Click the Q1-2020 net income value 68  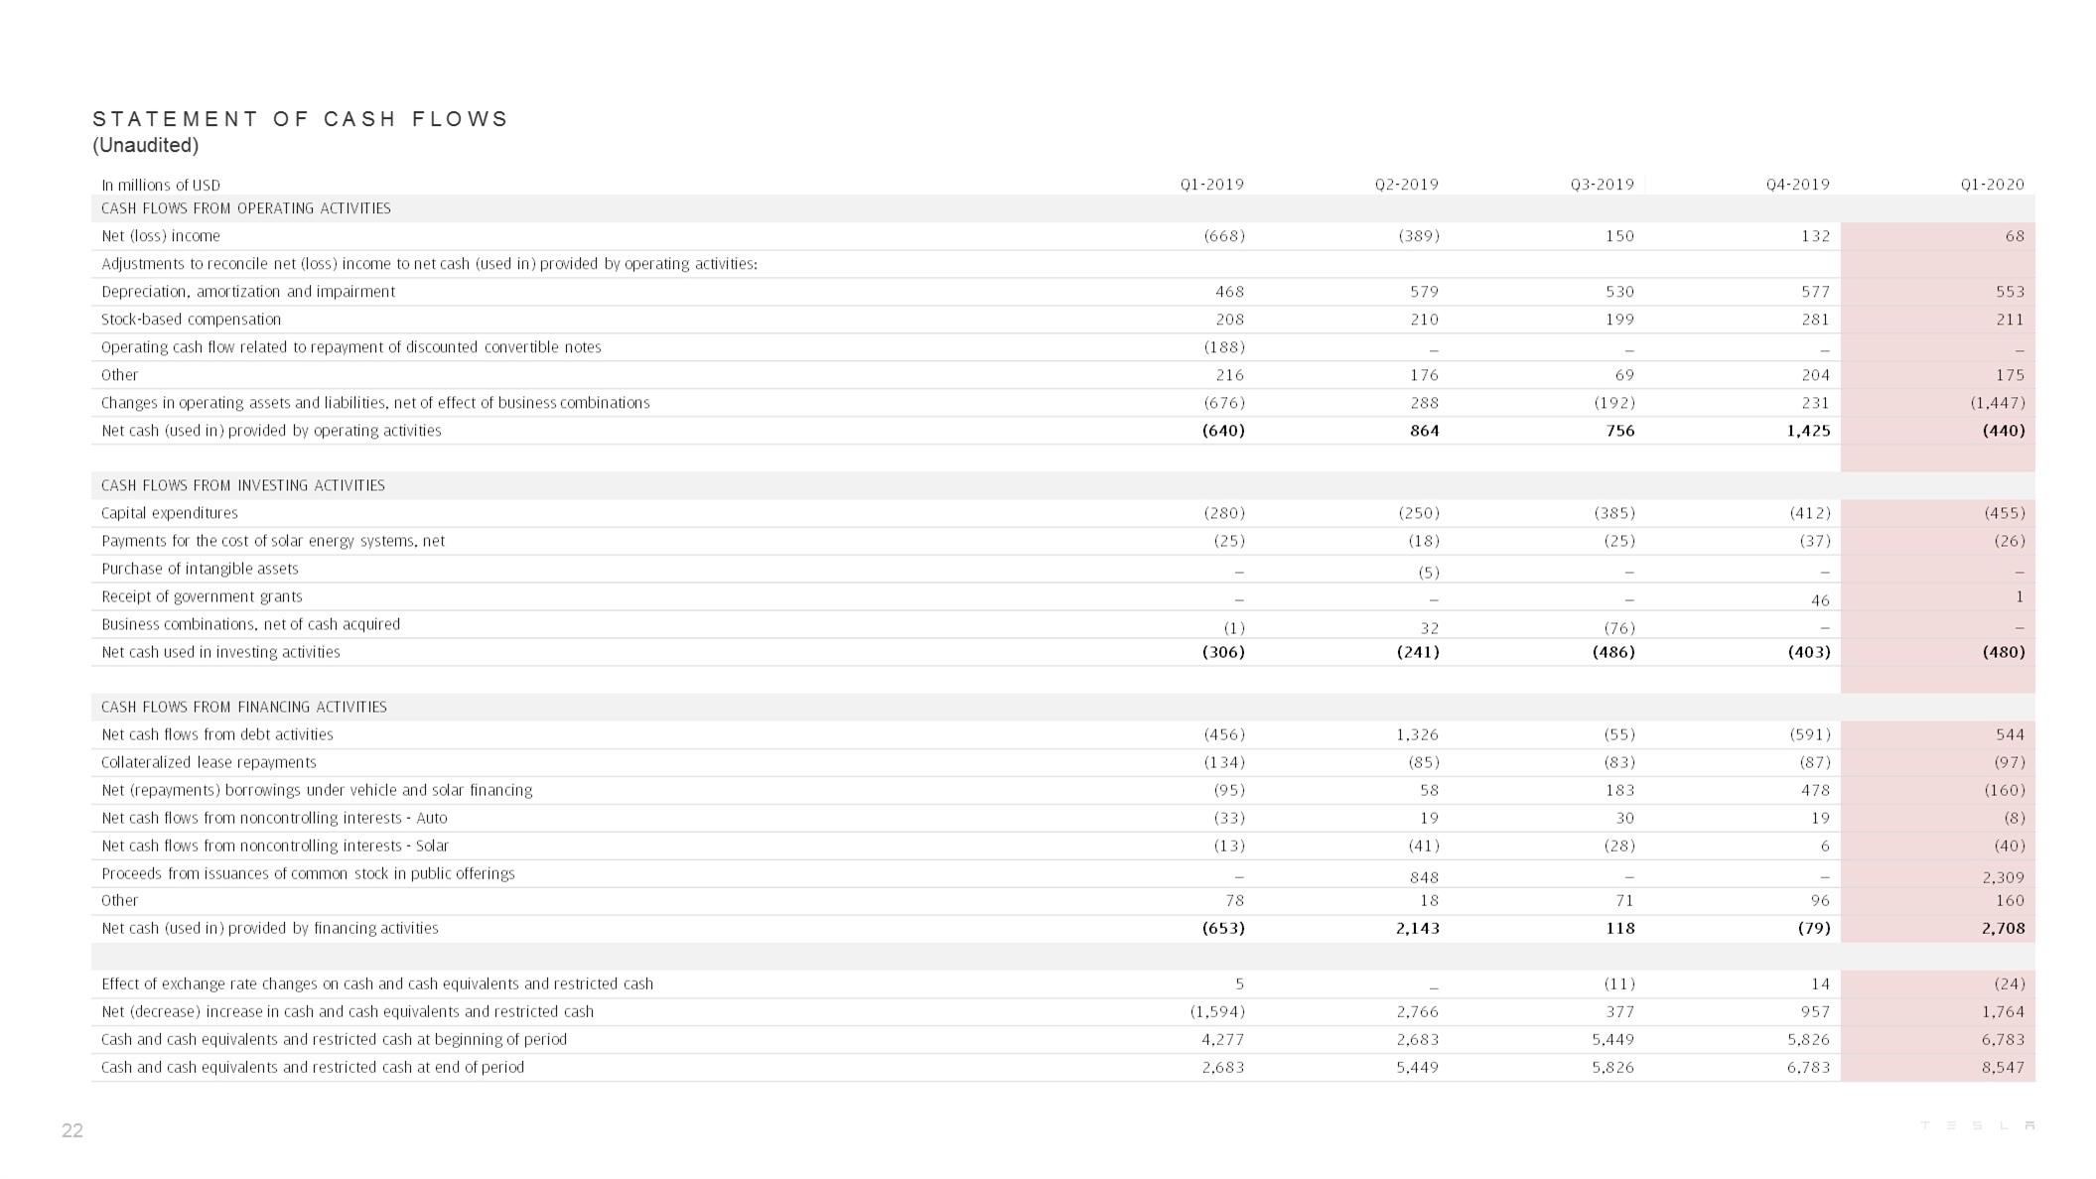[x=2014, y=236]
